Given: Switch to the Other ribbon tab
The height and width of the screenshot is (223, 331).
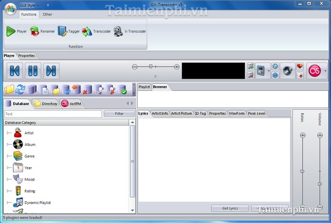Looking at the screenshot, I should pyautogui.click(x=48, y=14).
